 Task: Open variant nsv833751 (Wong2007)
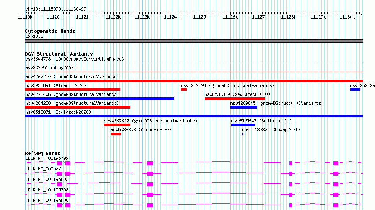[x=51, y=68]
